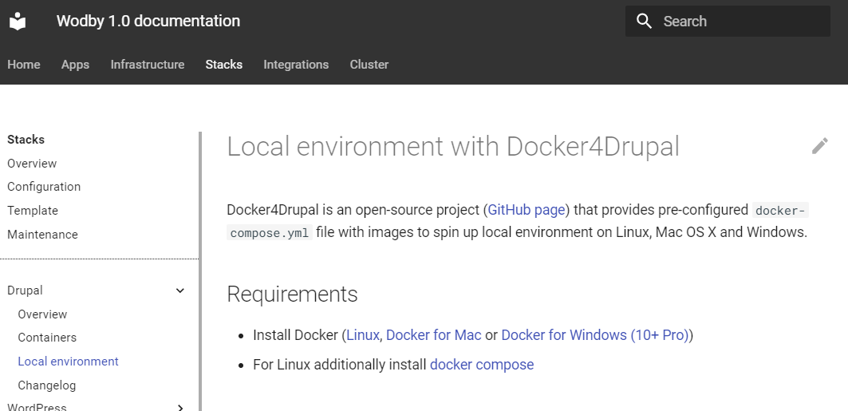Click the Local environment with Docker4Drupal heading
Image resolution: width=848 pixels, height=411 pixels.
[x=452, y=147]
